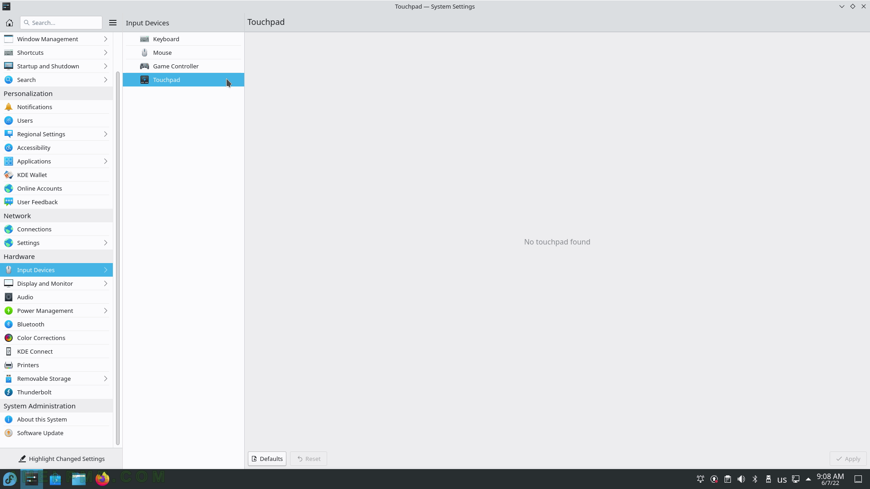The image size is (870, 489).
Task: Expand Regional Settings chevron
Action: (106, 134)
